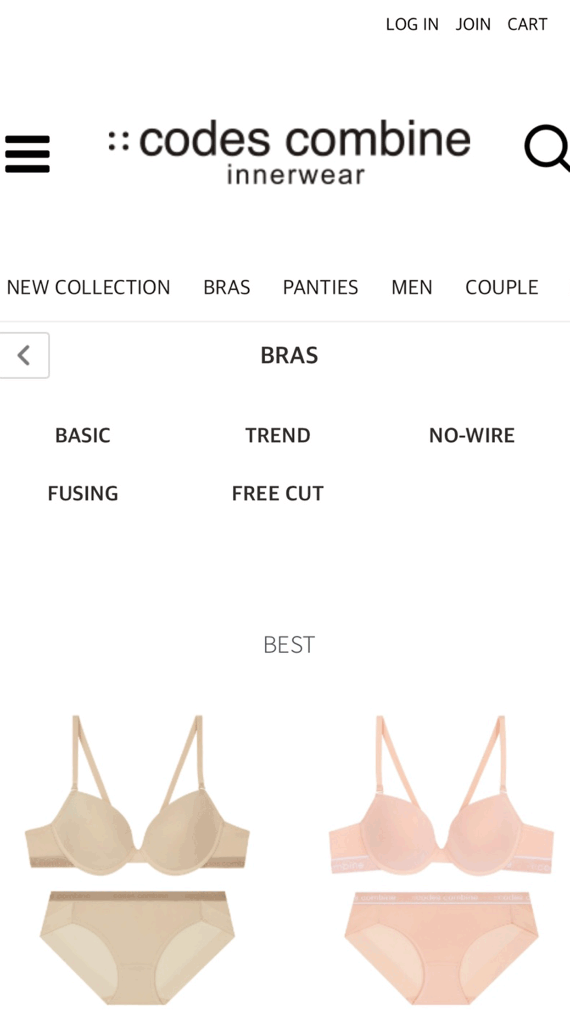570x1014 pixels.
Task: Click the JOIN link
Action: click(473, 24)
